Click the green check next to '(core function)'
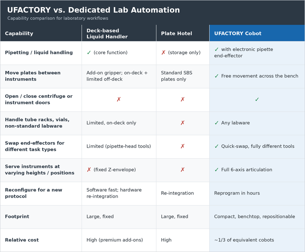This screenshot has height=252, width=305. coord(89,53)
